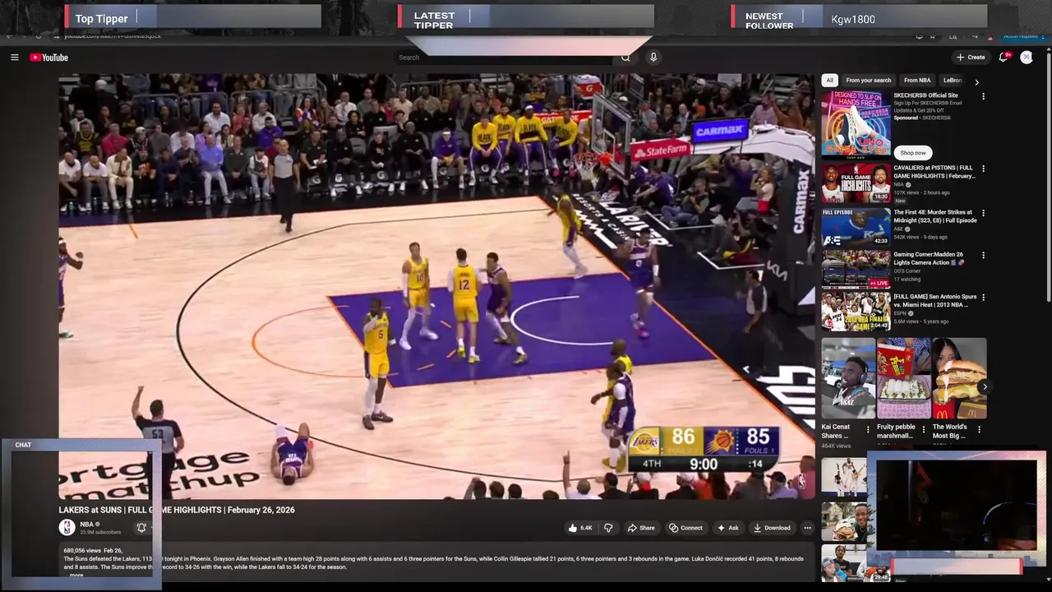Open options for World's Most Big short

click(x=979, y=429)
